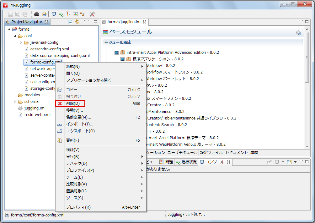Click the navigator tree toolbar icon
The width and height of the screenshot is (315, 223).
tap(83, 14)
